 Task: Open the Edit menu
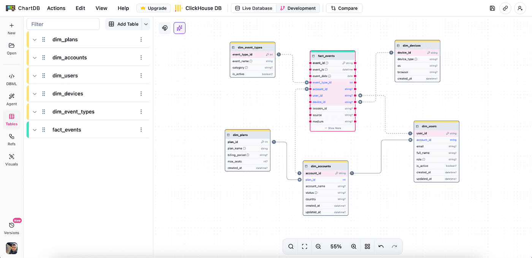click(80, 8)
